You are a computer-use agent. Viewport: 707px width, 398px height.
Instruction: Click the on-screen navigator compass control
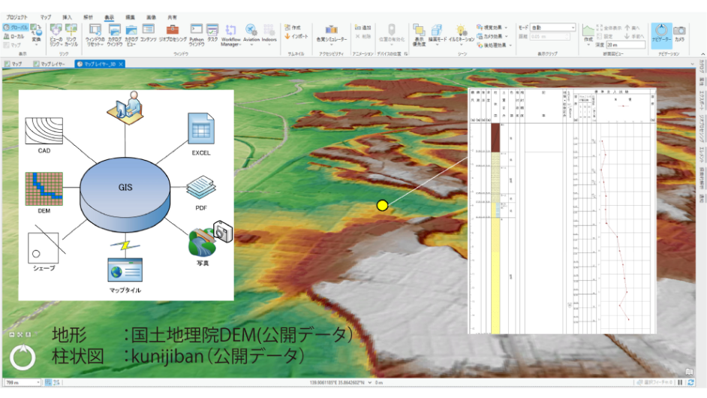[23, 357]
